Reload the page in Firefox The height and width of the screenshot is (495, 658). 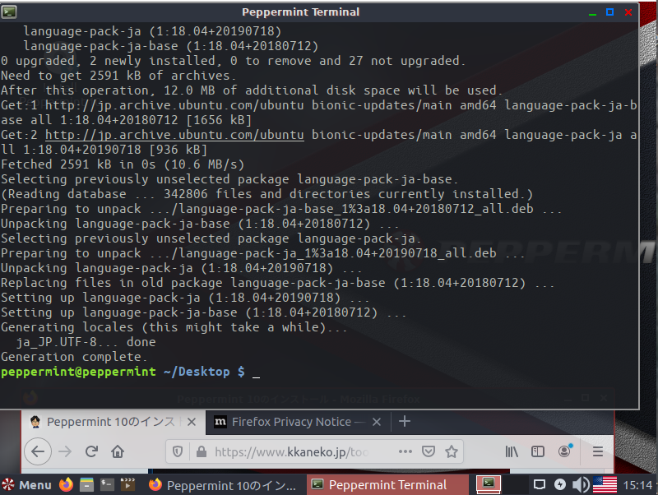[x=91, y=451]
